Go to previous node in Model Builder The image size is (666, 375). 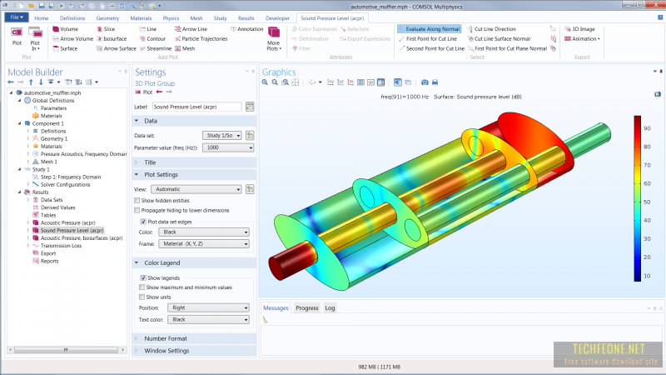[11, 82]
